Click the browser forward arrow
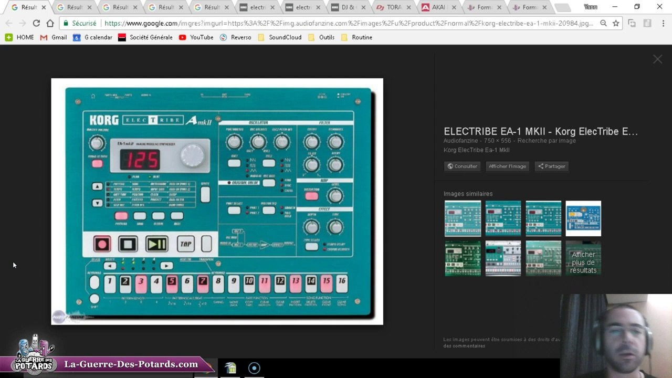Image resolution: width=672 pixels, height=378 pixels. [x=22, y=23]
